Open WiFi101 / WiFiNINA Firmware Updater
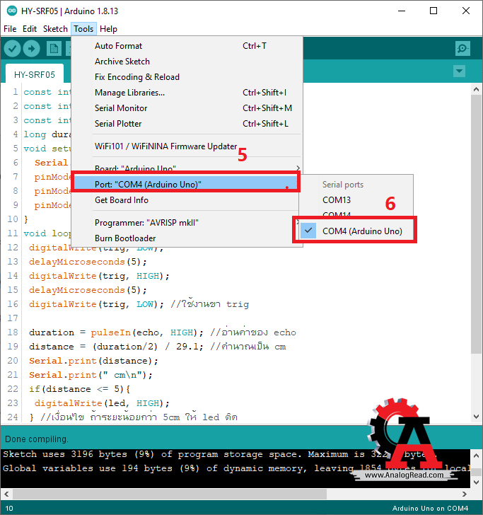Screen dimensions: 483x515 click(x=187, y=146)
